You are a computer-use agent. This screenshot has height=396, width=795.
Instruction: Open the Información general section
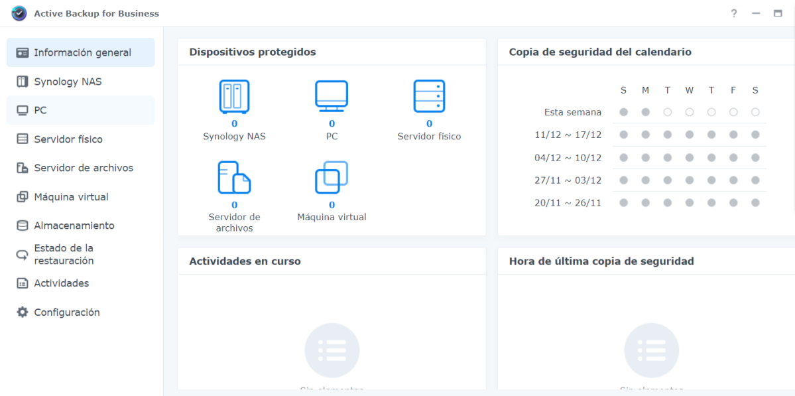(81, 52)
